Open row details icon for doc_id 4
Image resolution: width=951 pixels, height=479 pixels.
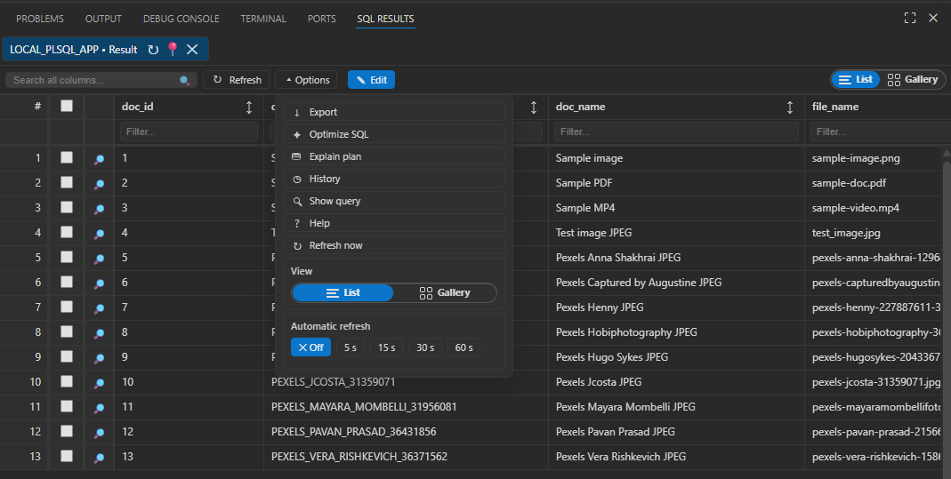coord(99,234)
